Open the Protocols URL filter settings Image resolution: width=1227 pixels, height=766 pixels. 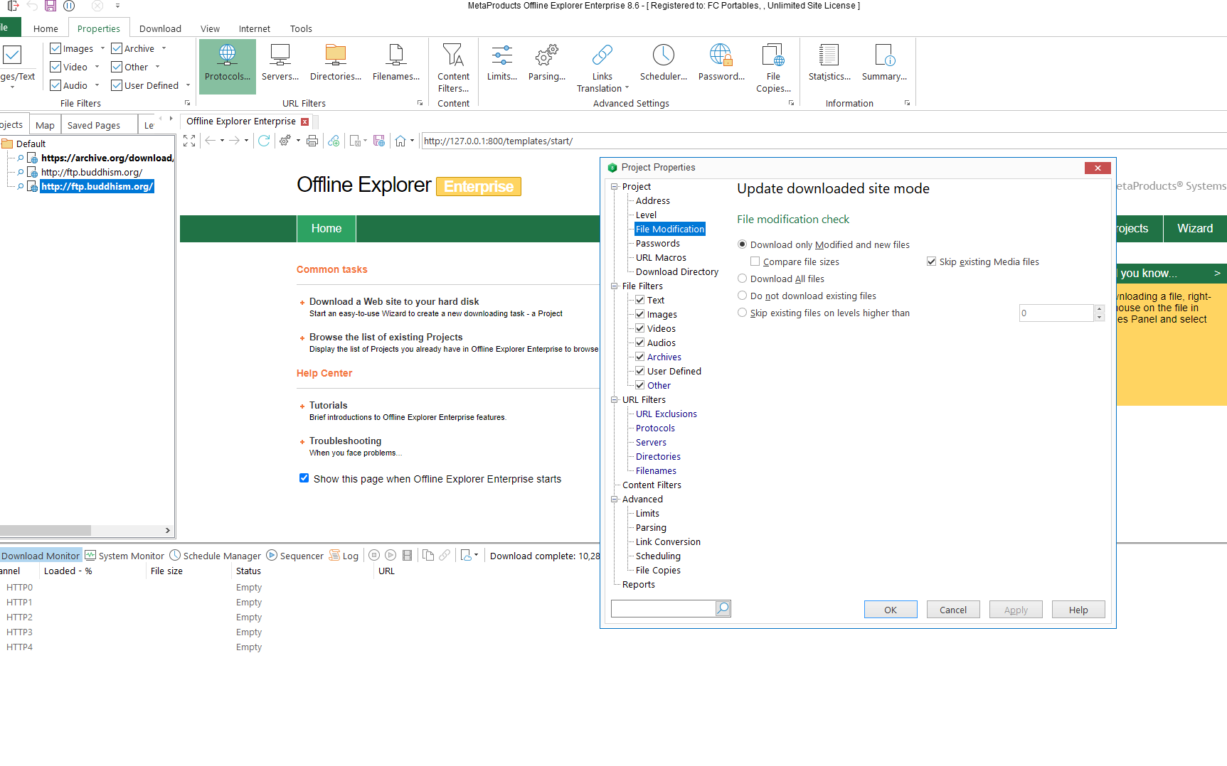[227, 64]
